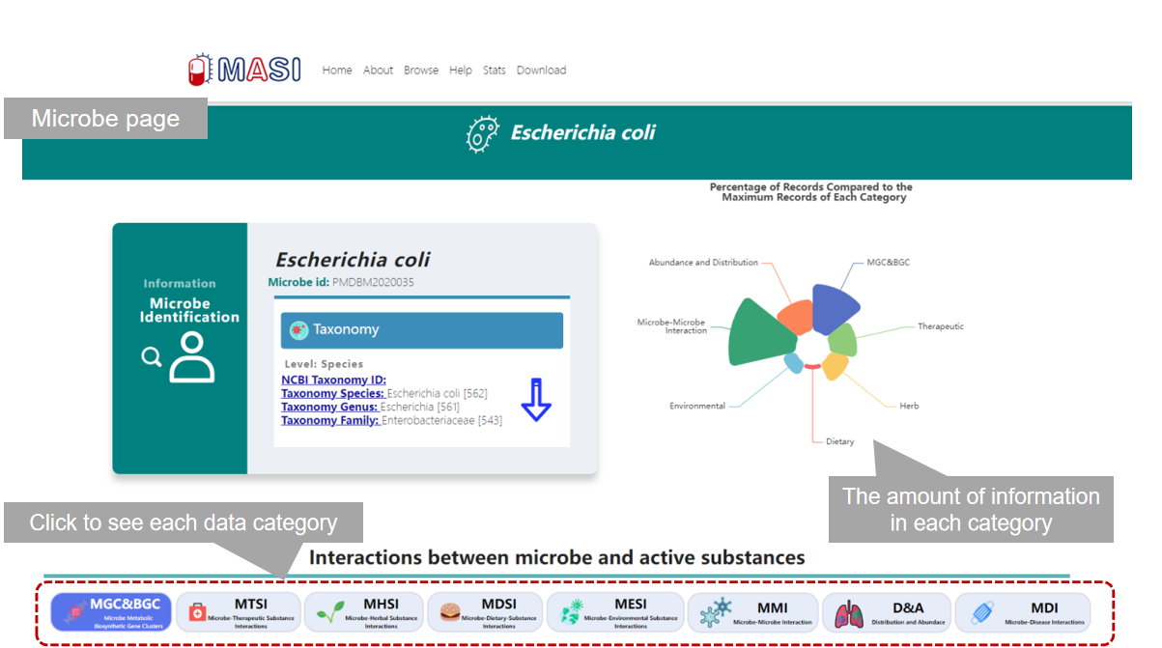Click the Taxonomy header round icon

coord(299,330)
